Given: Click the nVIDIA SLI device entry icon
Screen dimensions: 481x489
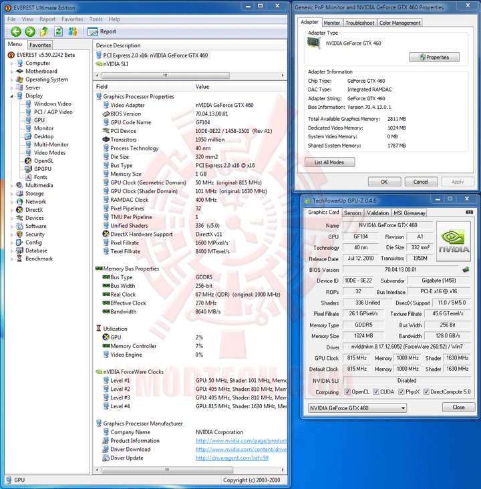Looking at the screenshot, I should (x=99, y=64).
